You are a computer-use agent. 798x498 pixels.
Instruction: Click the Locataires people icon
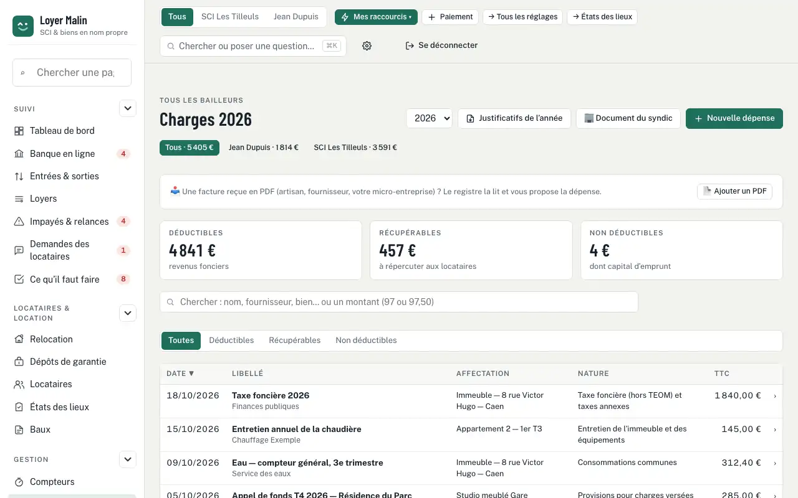click(19, 384)
